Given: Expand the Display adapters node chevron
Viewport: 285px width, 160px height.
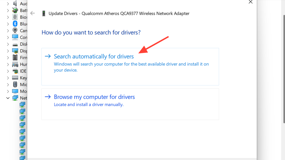Looking at the screenshot, I should (x=8, y=51).
